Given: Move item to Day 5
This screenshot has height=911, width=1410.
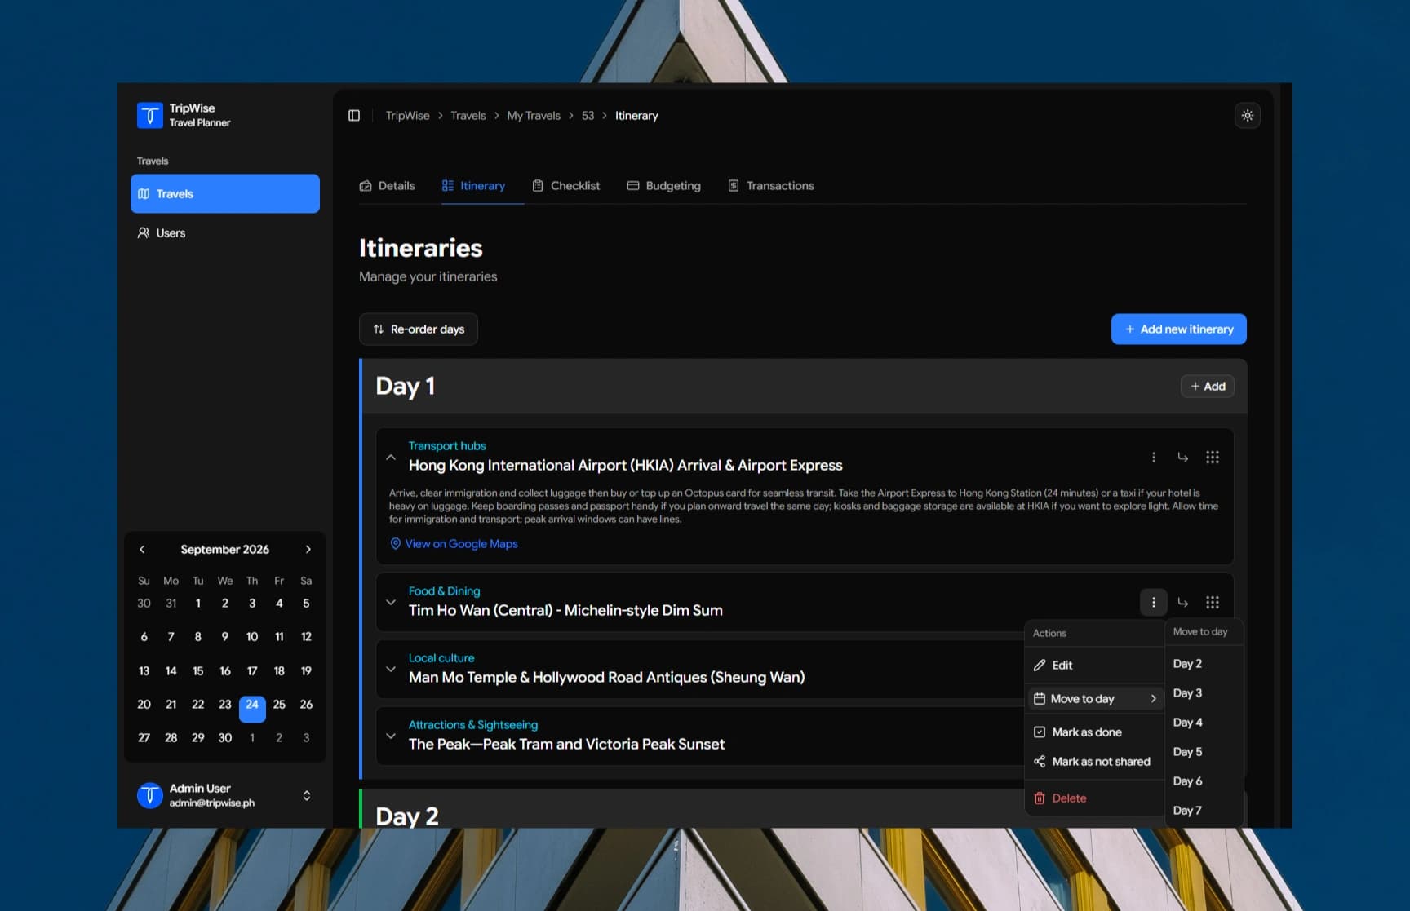Looking at the screenshot, I should pyautogui.click(x=1204, y=752).
